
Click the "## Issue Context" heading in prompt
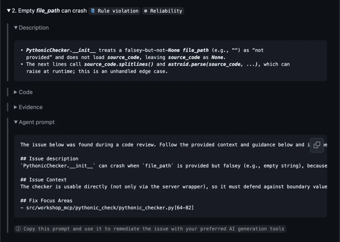43,180
